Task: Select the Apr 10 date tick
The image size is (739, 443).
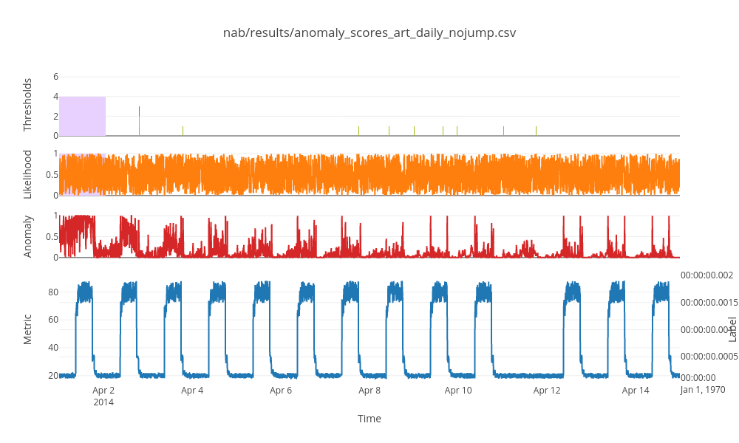Action: (458, 391)
